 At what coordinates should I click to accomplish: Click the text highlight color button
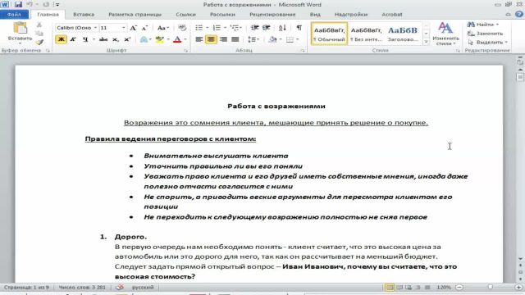(160, 39)
